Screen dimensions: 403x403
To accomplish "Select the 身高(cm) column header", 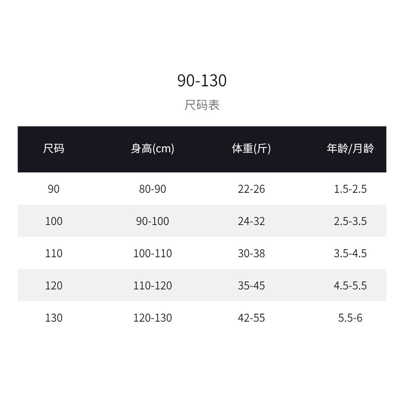I will tap(153, 149).
